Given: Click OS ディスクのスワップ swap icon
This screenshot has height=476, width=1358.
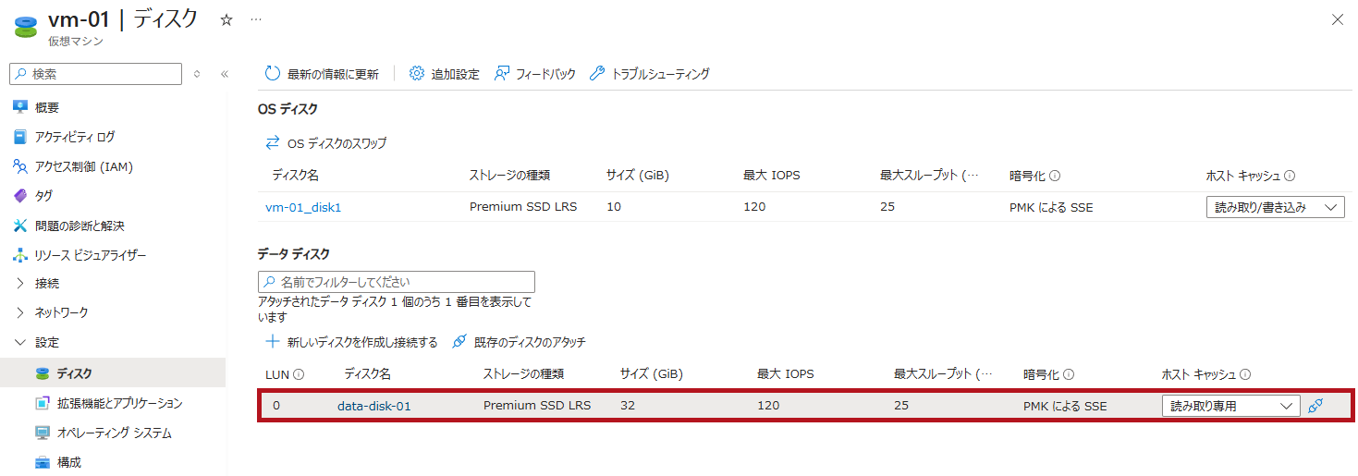Looking at the screenshot, I should pos(273,143).
